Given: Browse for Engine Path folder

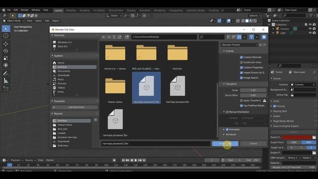Looking at the screenshot, I should [x=314, y=153].
